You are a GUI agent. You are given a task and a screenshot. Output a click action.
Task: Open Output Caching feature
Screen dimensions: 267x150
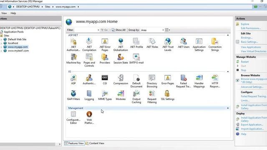[136, 97]
